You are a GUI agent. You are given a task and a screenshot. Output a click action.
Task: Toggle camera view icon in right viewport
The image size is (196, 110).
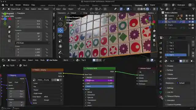(154, 40)
